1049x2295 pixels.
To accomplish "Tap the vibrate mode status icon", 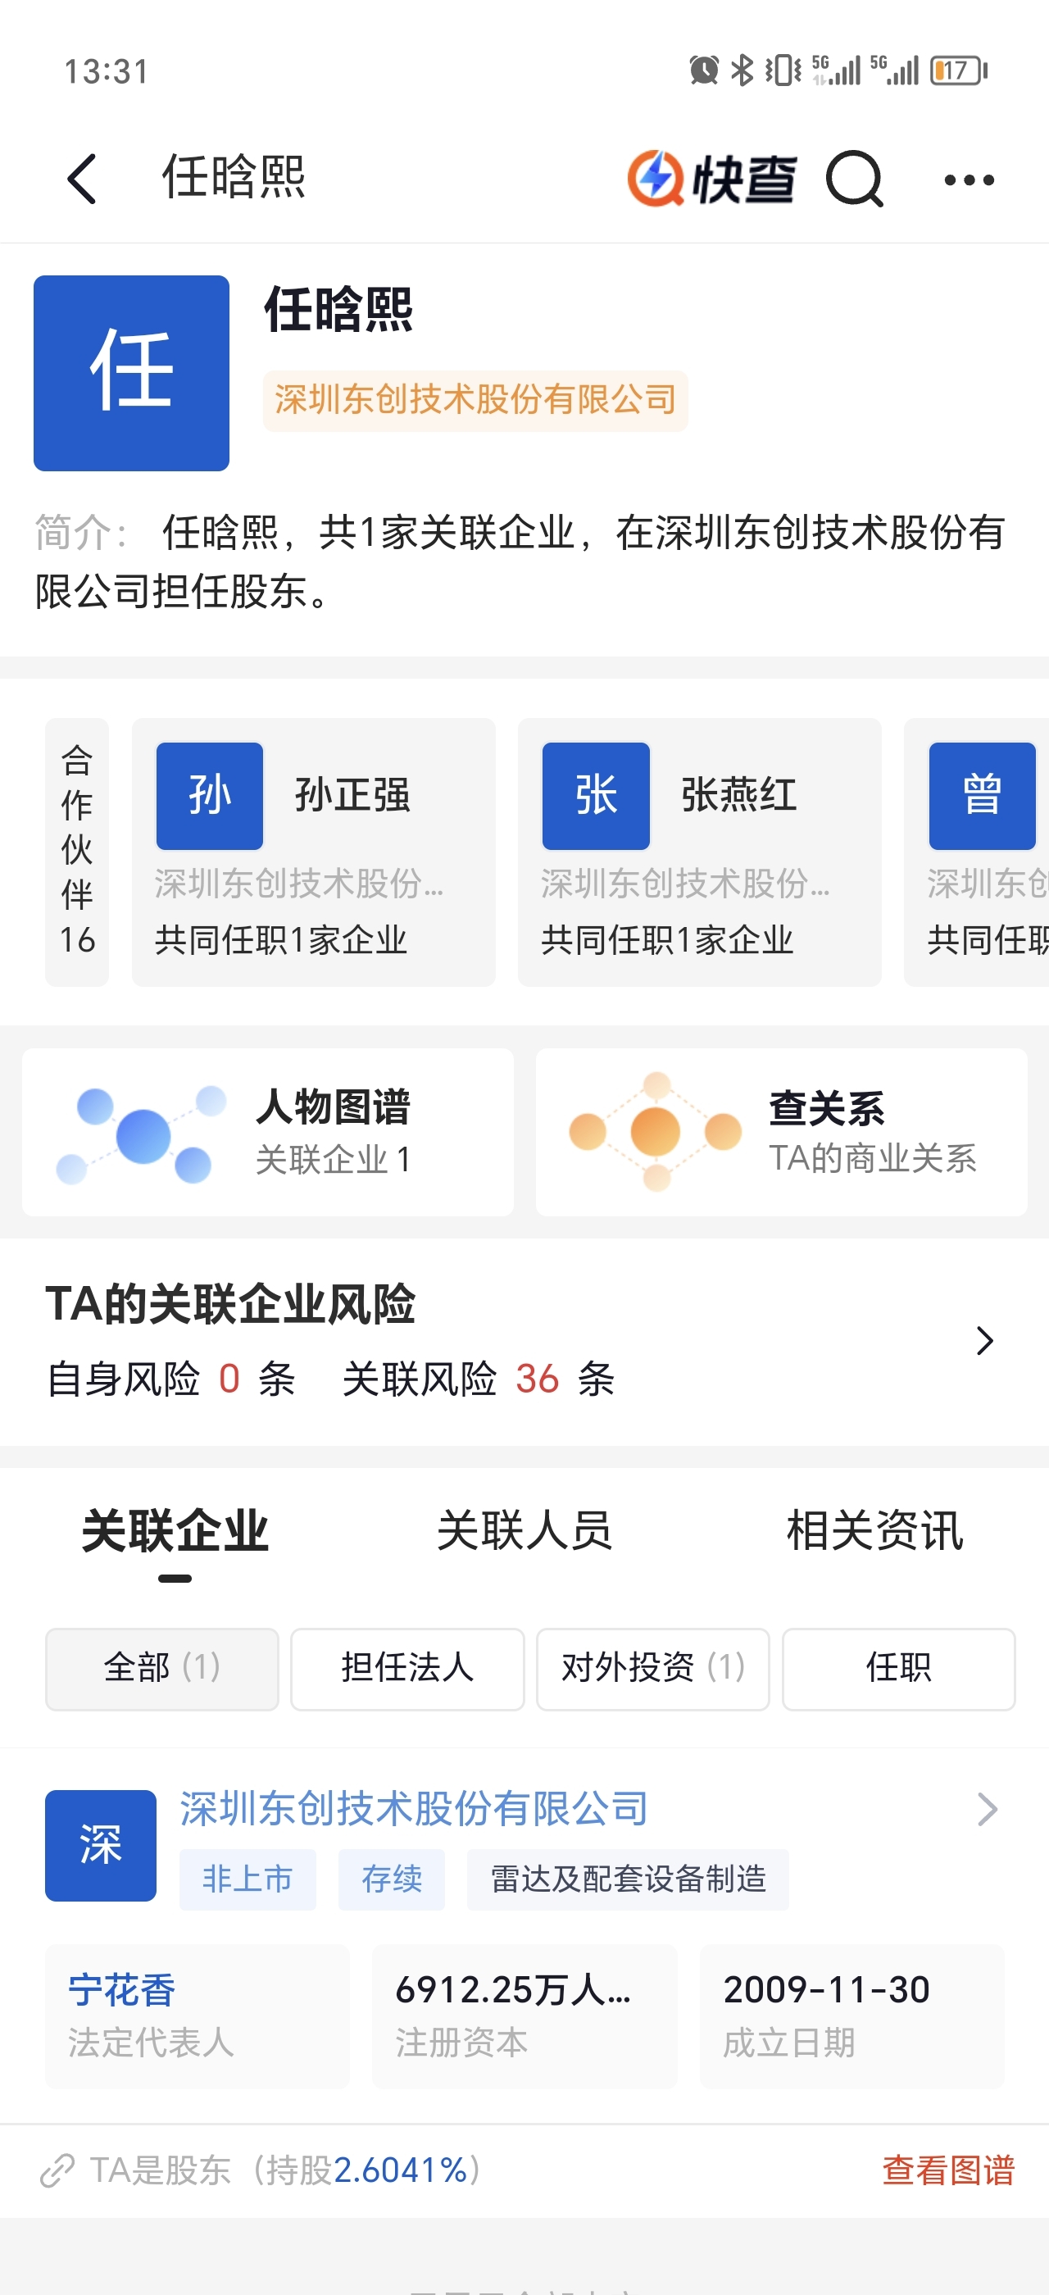I will (x=783, y=70).
